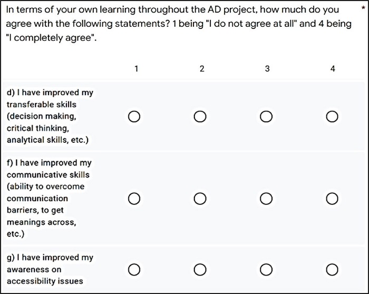The image size is (369, 294).
Task: Select rating 3 for communicative skills
Action: (266, 199)
